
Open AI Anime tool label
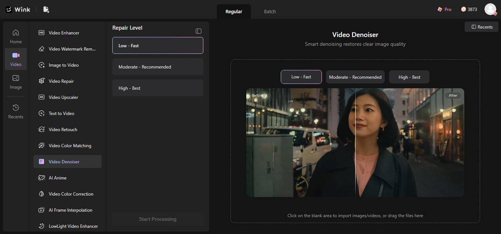pos(58,178)
